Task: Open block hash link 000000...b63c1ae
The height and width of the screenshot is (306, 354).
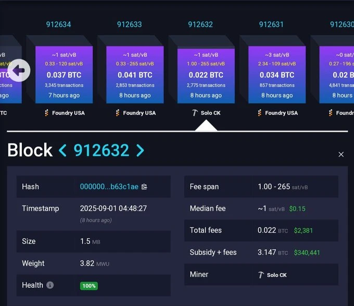Action: tap(109, 187)
